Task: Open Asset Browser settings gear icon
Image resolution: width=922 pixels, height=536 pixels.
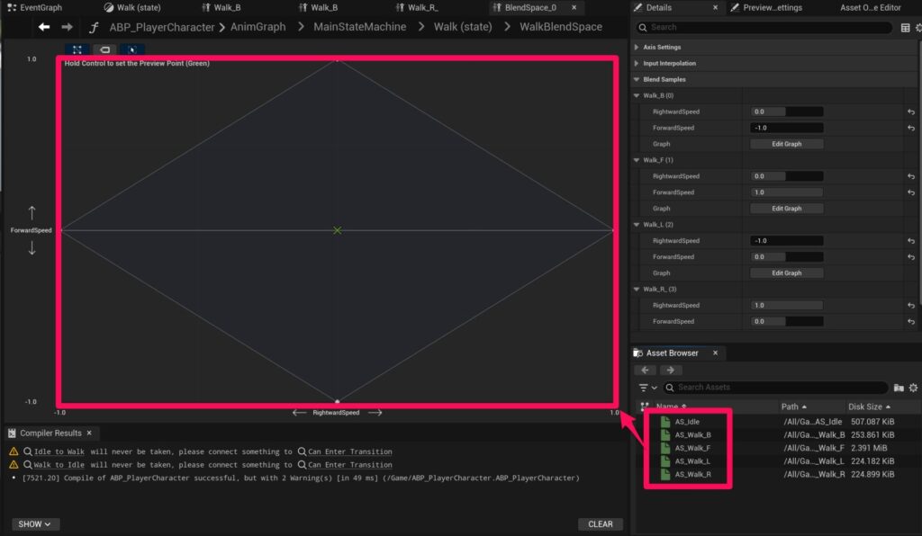Action: coord(913,388)
